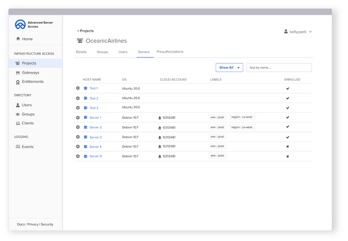Switch to the Preauthorizations tab
This screenshot has height=241, width=348.
[x=170, y=52]
